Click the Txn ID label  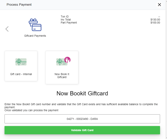65,17
